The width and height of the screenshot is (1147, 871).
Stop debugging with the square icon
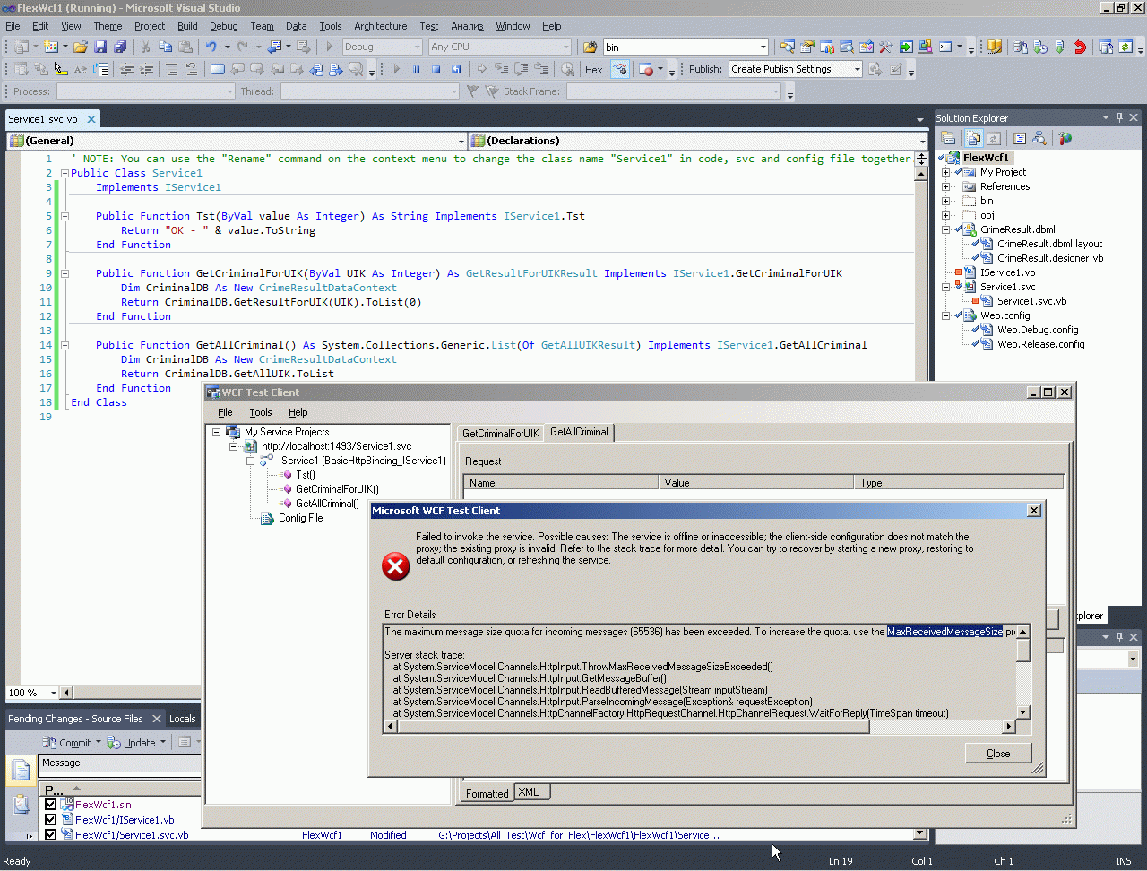point(436,69)
